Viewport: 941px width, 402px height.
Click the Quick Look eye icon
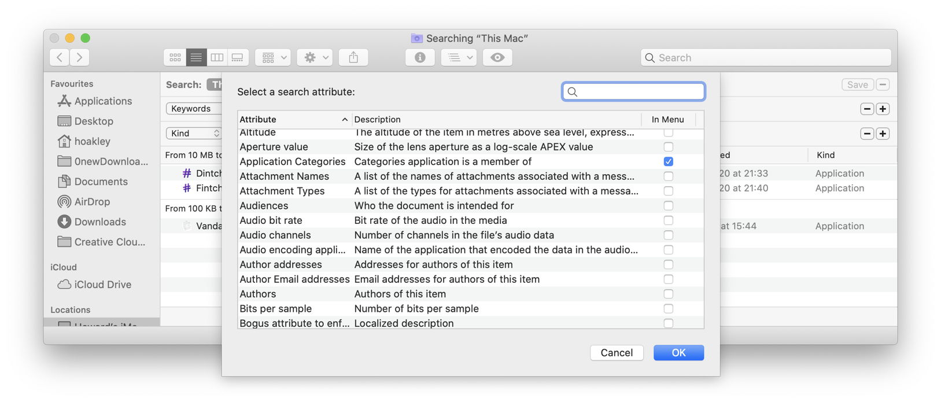pos(497,57)
